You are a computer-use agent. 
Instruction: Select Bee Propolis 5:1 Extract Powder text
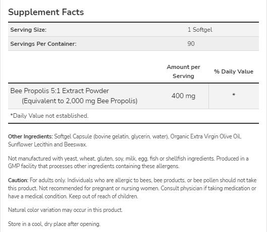click(x=60, y=91)
